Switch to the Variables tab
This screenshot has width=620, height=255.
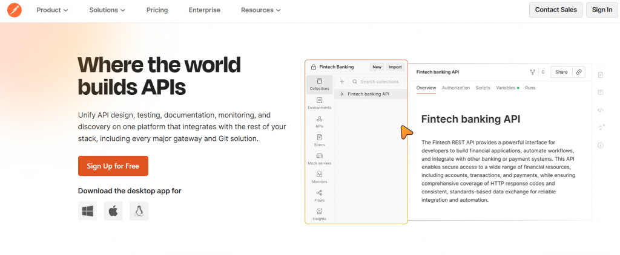(x=507, y=88)
